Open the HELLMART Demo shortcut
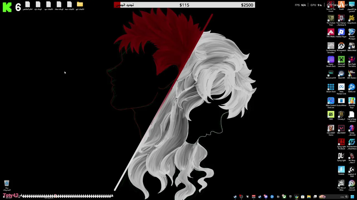The height and width of the screenshot is (200, 357). point(331,131)
